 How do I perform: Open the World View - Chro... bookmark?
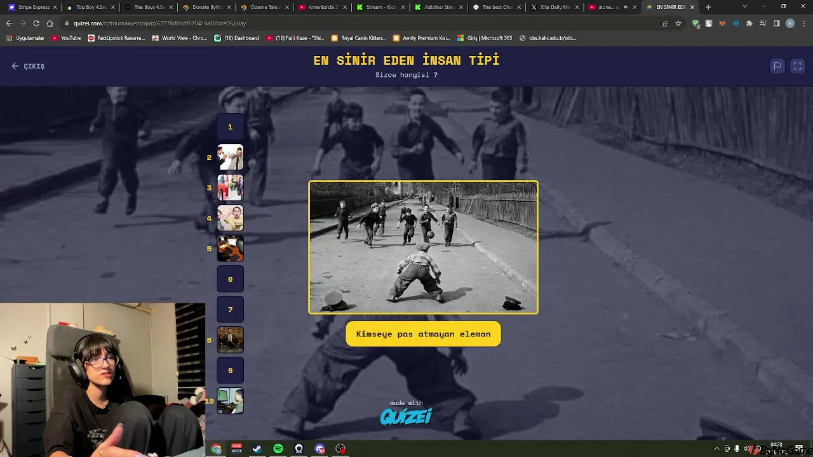tap(180, 38)
